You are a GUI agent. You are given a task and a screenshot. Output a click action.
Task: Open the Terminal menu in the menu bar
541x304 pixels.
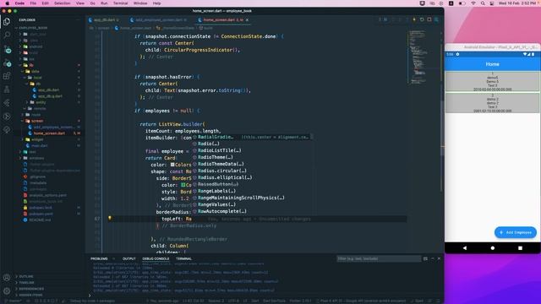click(120, 3)
